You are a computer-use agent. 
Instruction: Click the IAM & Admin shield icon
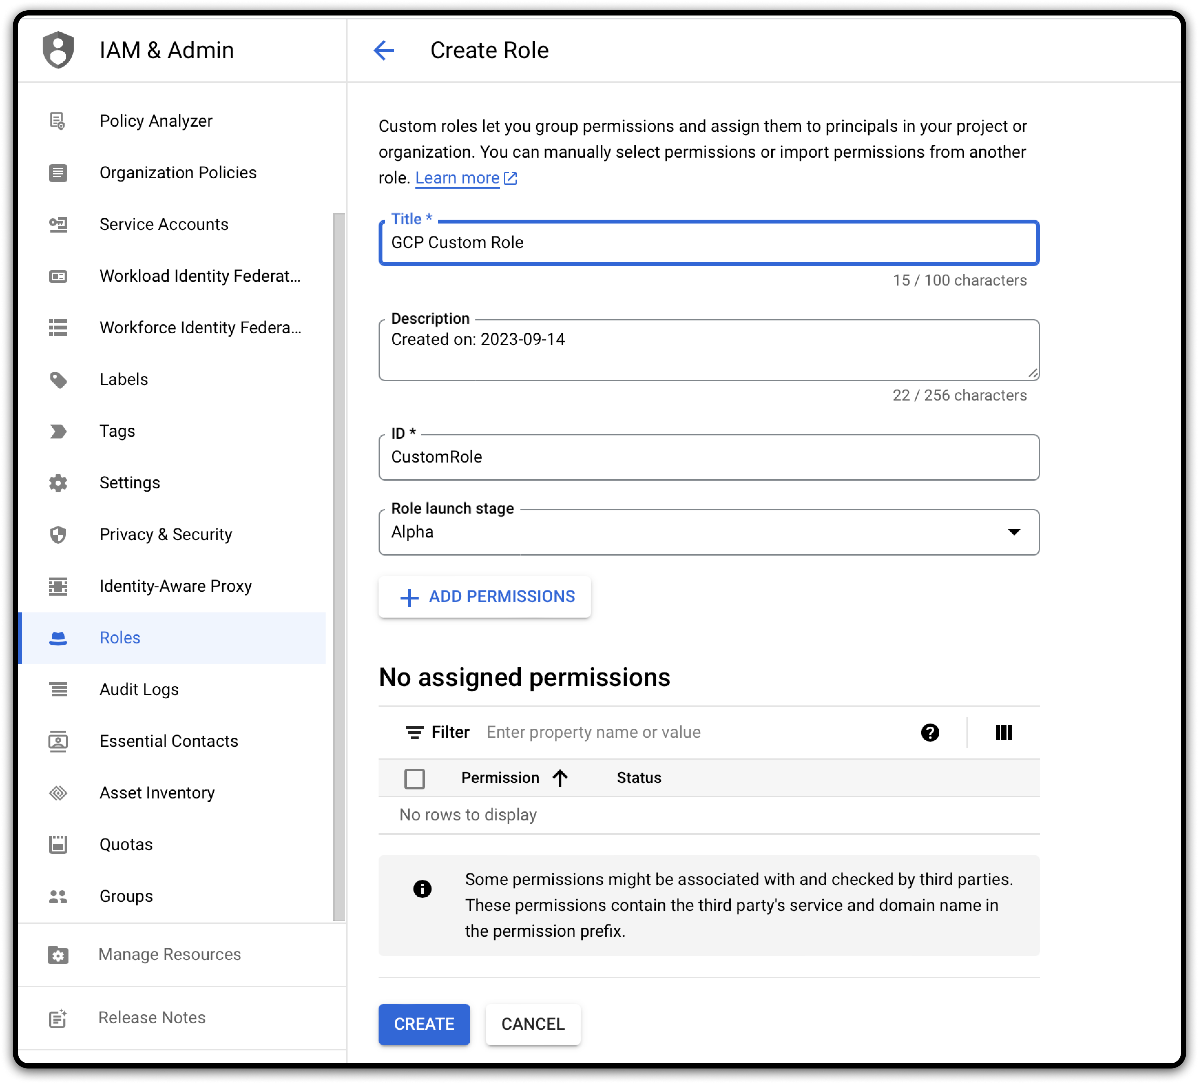(x=58, y=50)
